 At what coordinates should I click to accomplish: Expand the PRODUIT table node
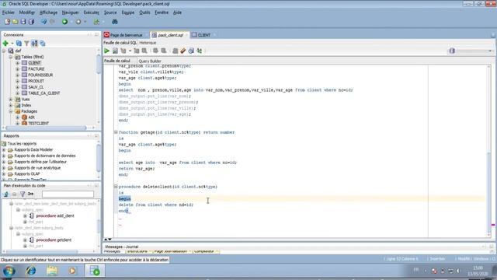[x=17, y=81]
